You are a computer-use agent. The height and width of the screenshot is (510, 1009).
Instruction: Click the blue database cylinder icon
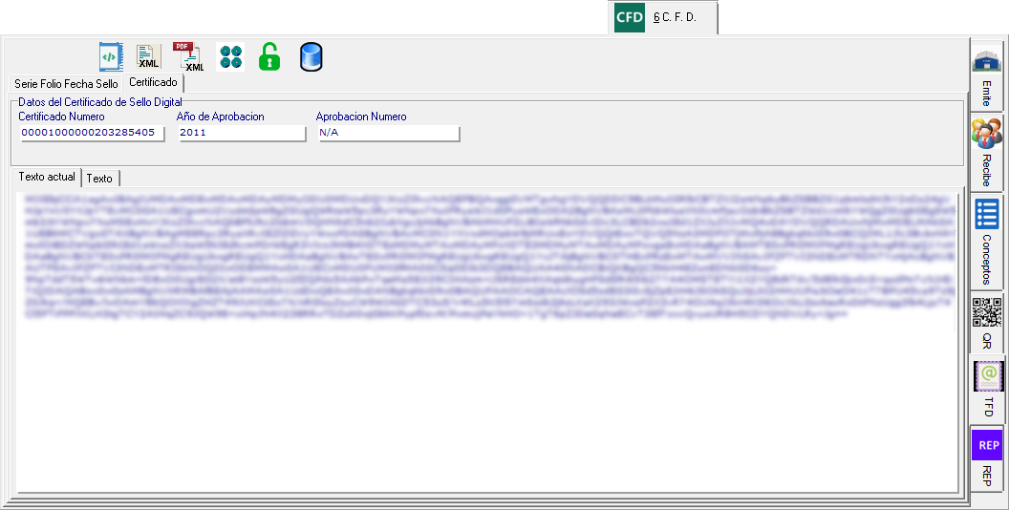tap(311, 56)
